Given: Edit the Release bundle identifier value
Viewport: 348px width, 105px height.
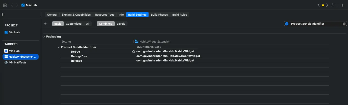Looking at the screenshot, I should pos(165,61).
